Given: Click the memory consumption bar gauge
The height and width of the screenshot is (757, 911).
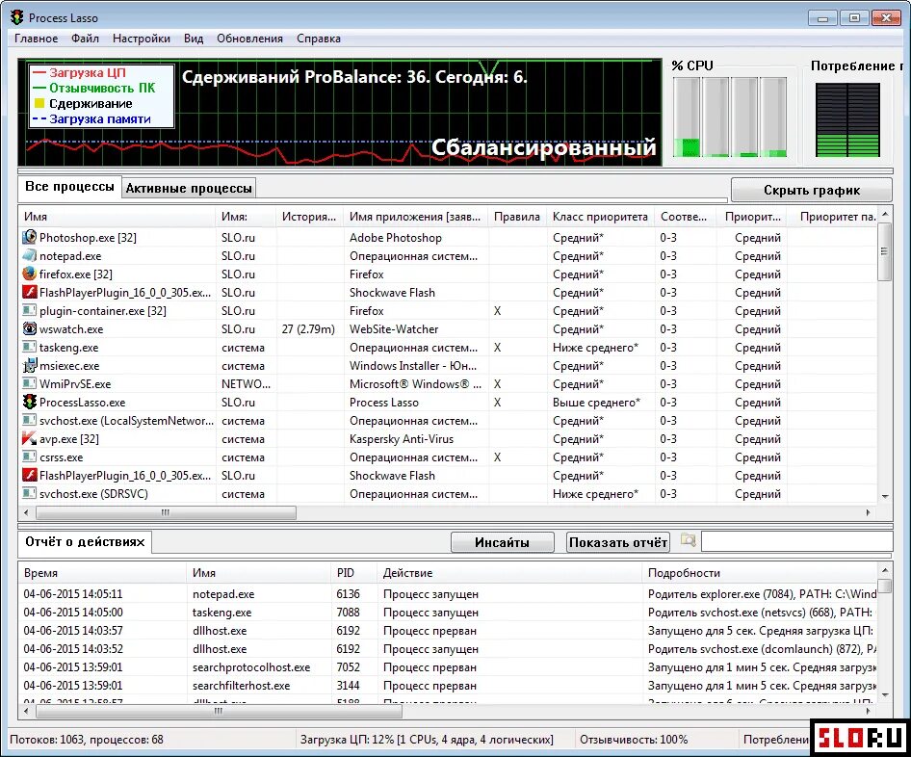Looking at the screenshot, I should (x=847, y=119).
